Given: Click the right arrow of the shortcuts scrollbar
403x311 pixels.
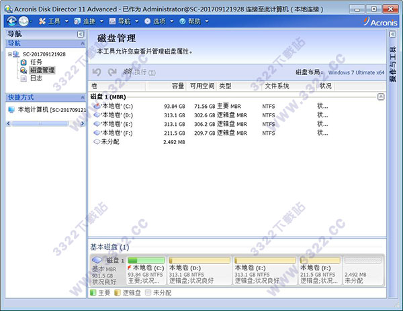Looking at the screenshot, I should pos(83,123).
